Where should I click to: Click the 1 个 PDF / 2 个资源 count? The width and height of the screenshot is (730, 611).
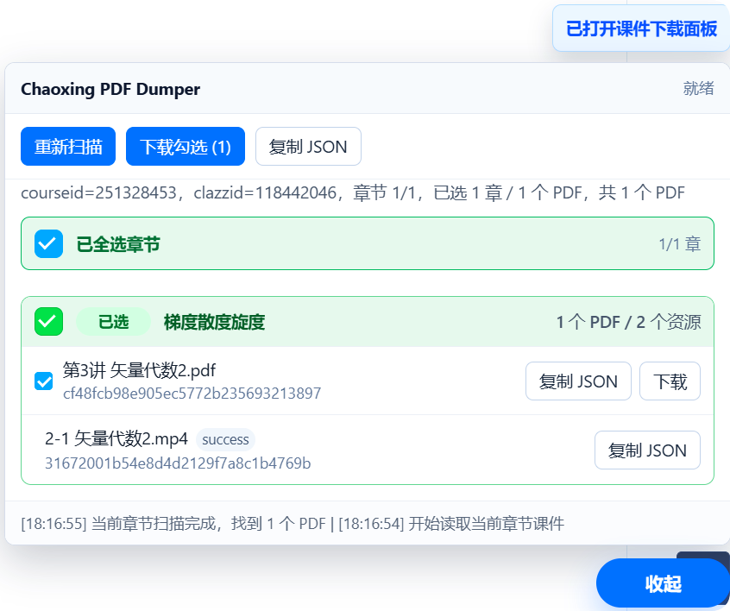tap(628, 322)
